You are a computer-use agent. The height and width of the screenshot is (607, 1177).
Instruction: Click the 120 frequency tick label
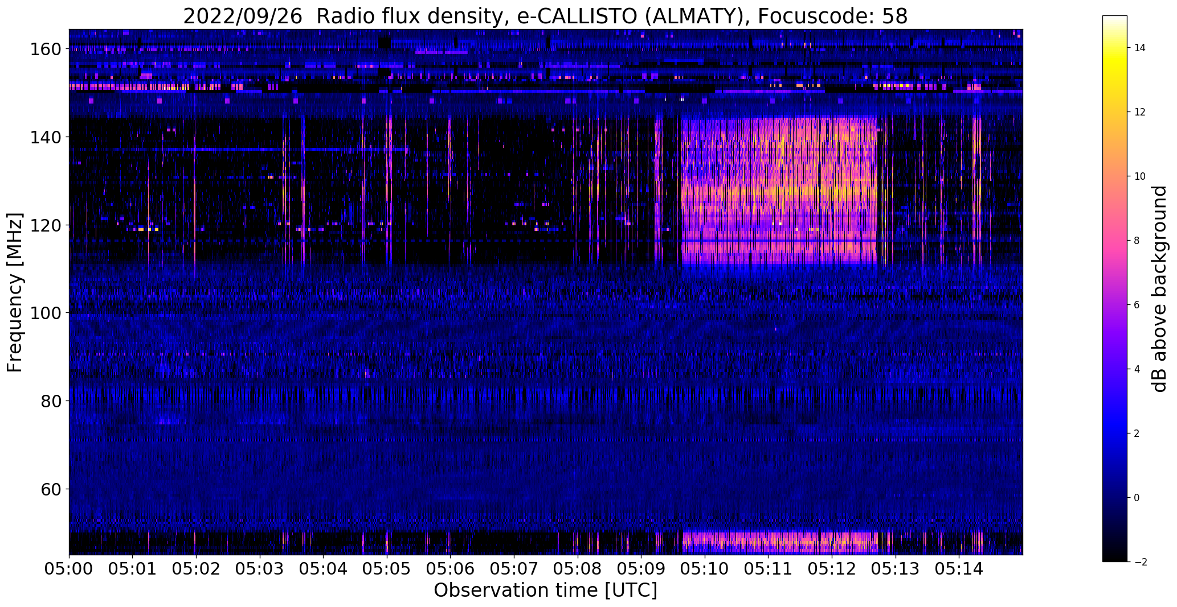tap(45, 225)
